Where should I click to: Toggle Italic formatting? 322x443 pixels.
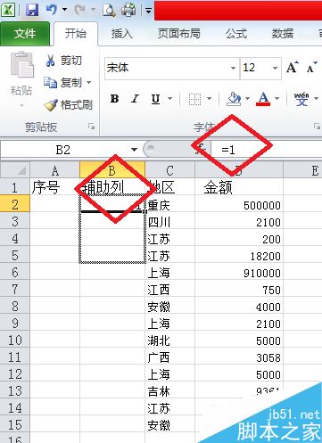click(135, 98)
